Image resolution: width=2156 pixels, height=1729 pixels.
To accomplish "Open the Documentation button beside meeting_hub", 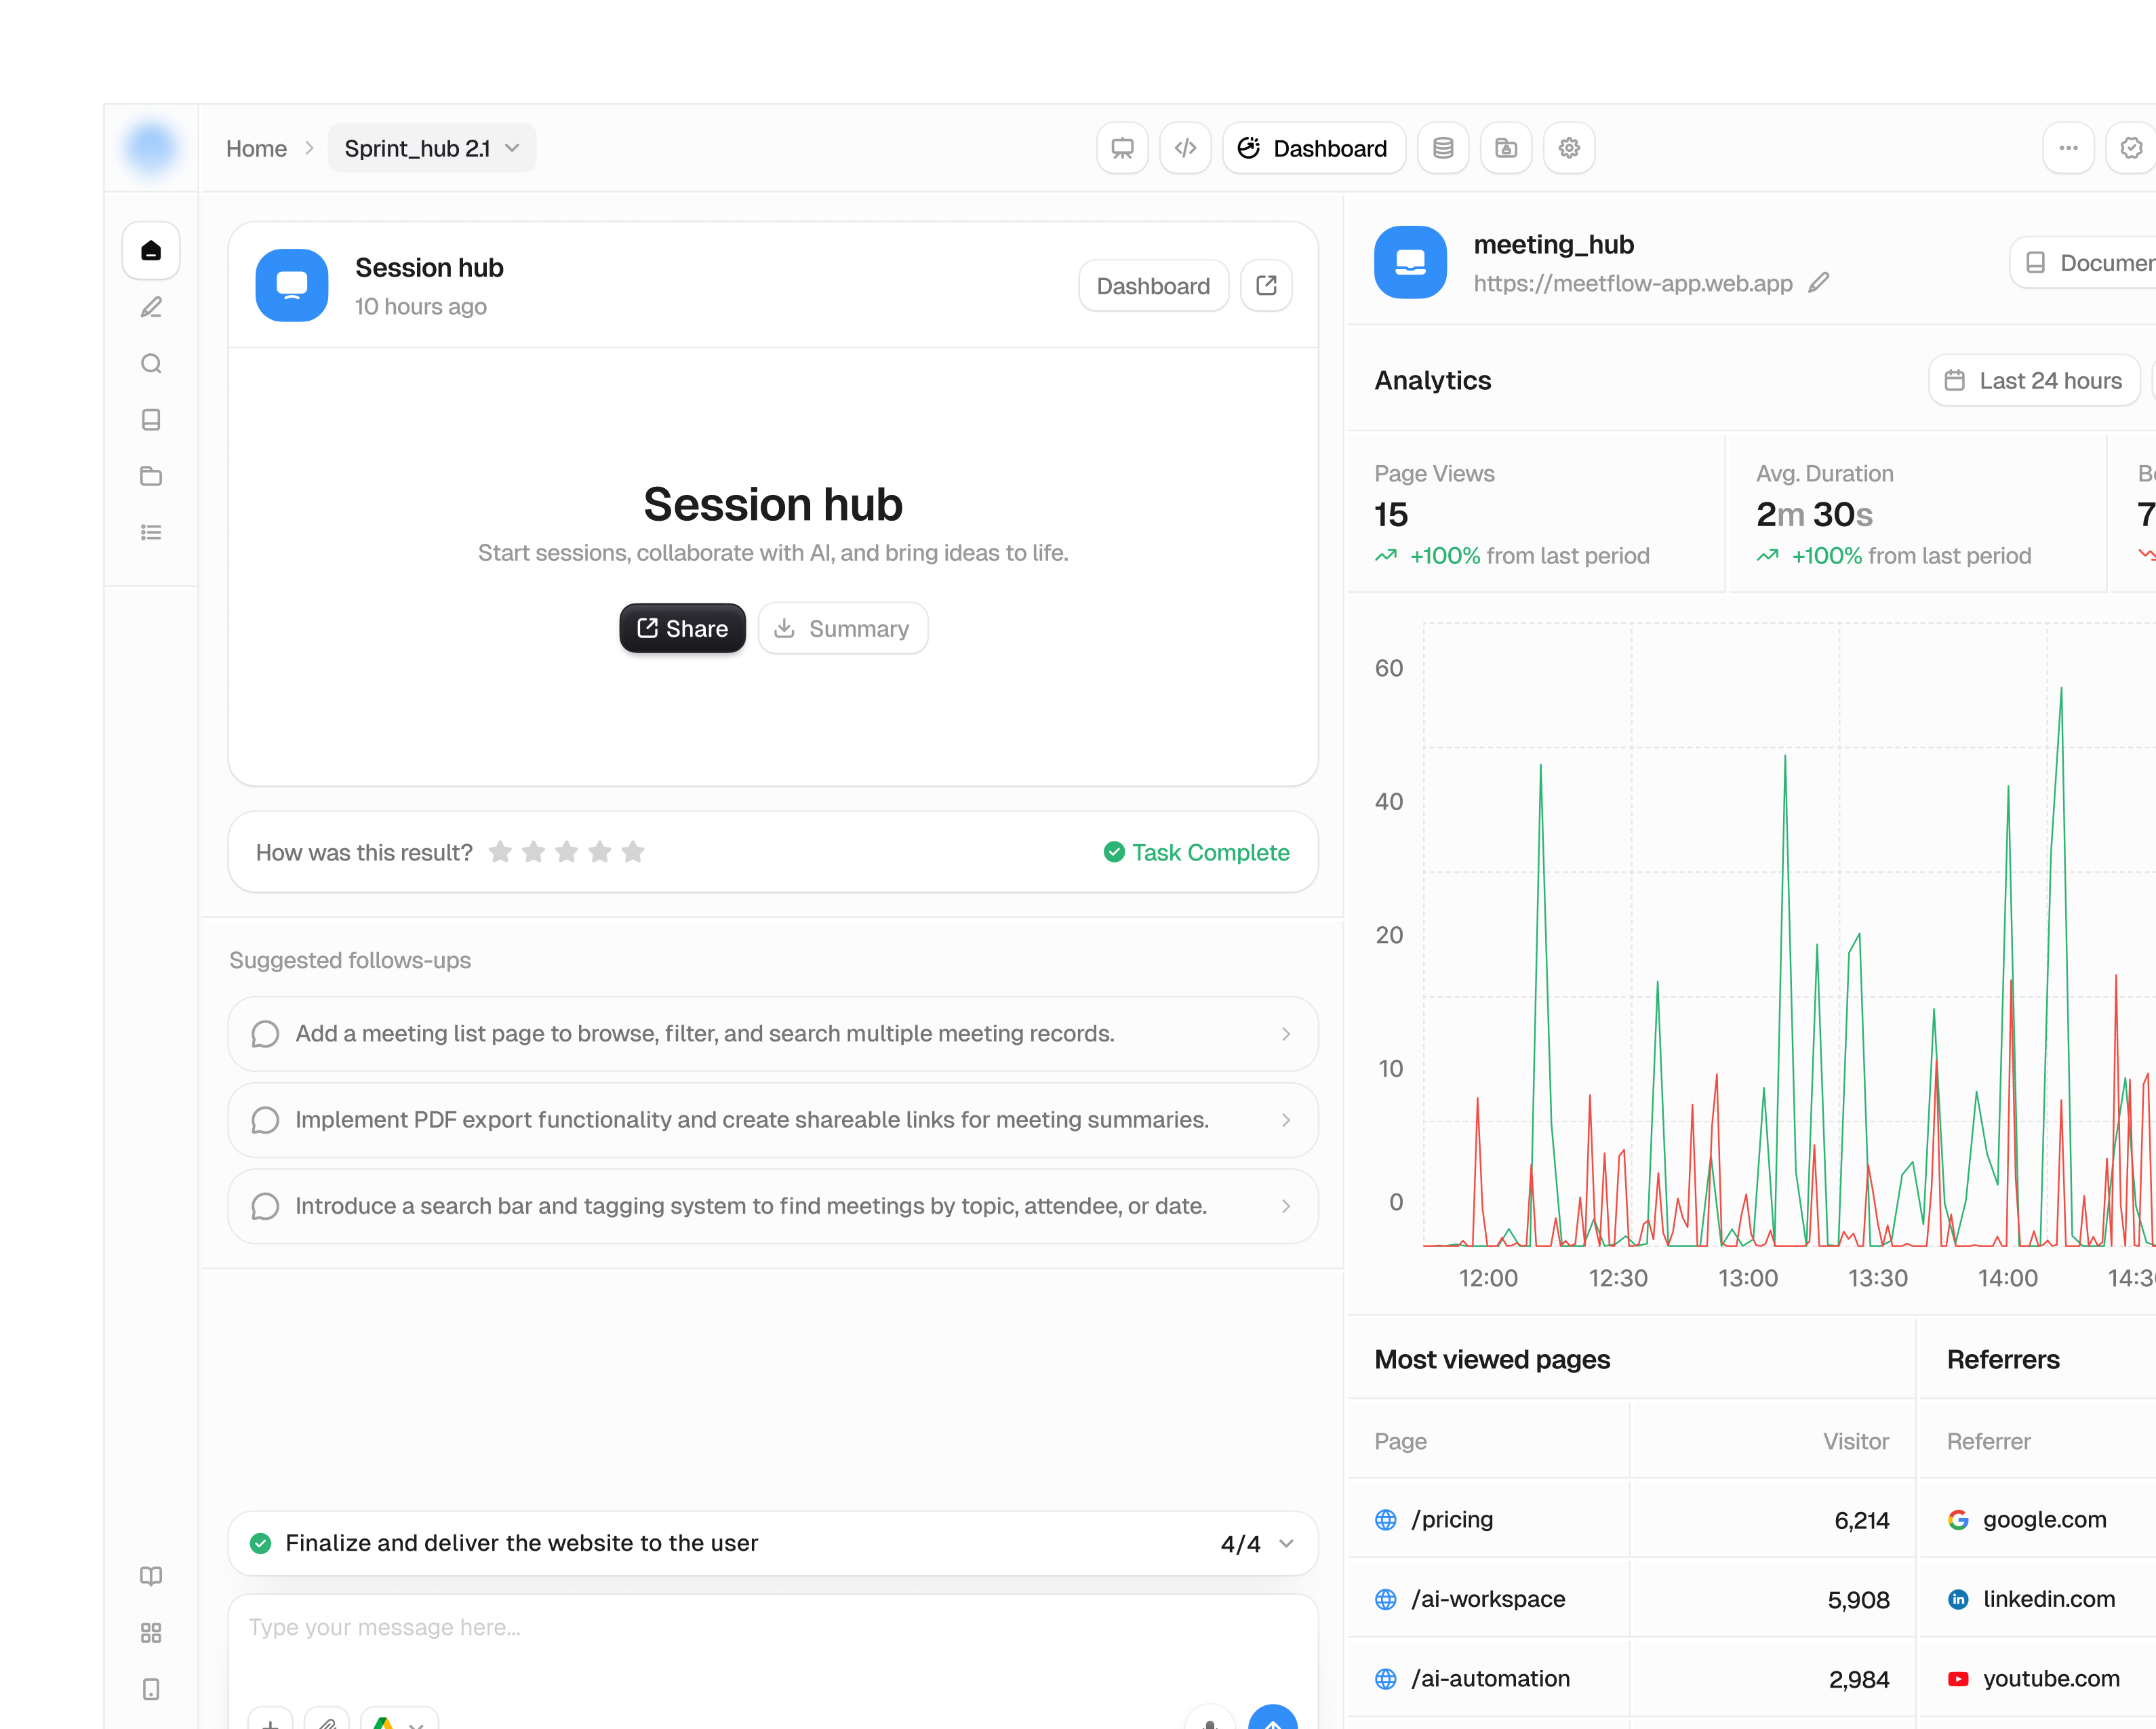I will pyautogui.click(x=2083, y=263).
